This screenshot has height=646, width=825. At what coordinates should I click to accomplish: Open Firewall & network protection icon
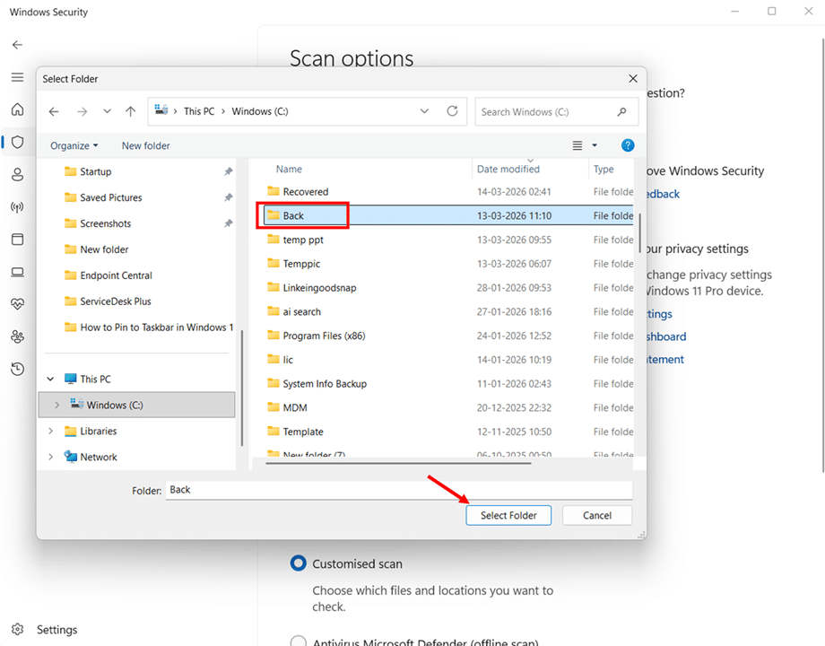(x=17, y=207)
